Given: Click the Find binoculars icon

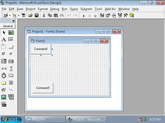Looking at the screenshot, I should click(62, 15).
